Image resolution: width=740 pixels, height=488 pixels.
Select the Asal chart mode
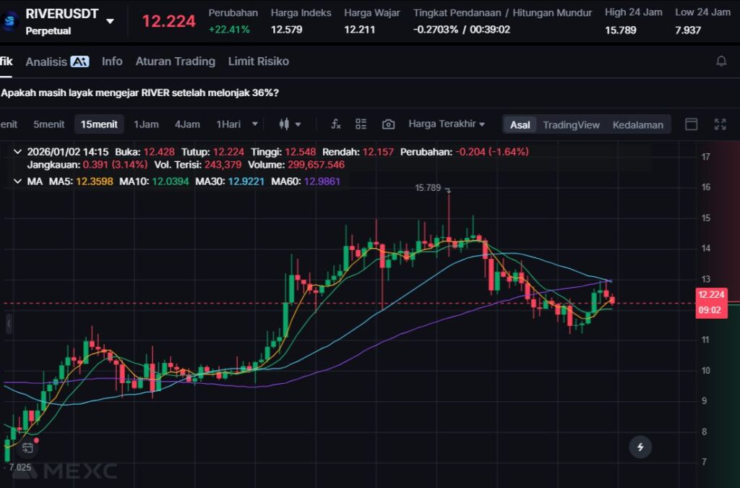[520, 124]
